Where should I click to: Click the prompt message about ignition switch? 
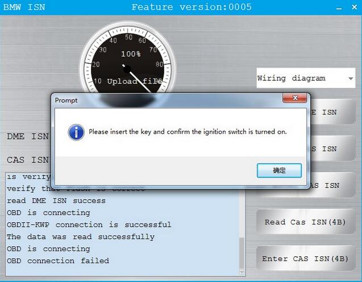point(188,132)
